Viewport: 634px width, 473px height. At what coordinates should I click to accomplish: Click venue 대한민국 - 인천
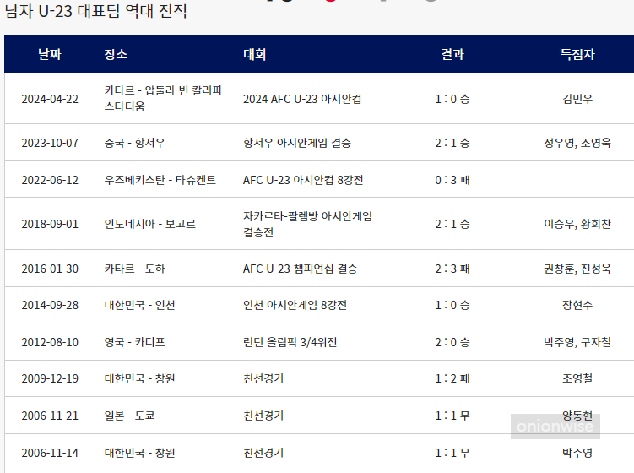(x=139, y=305)
